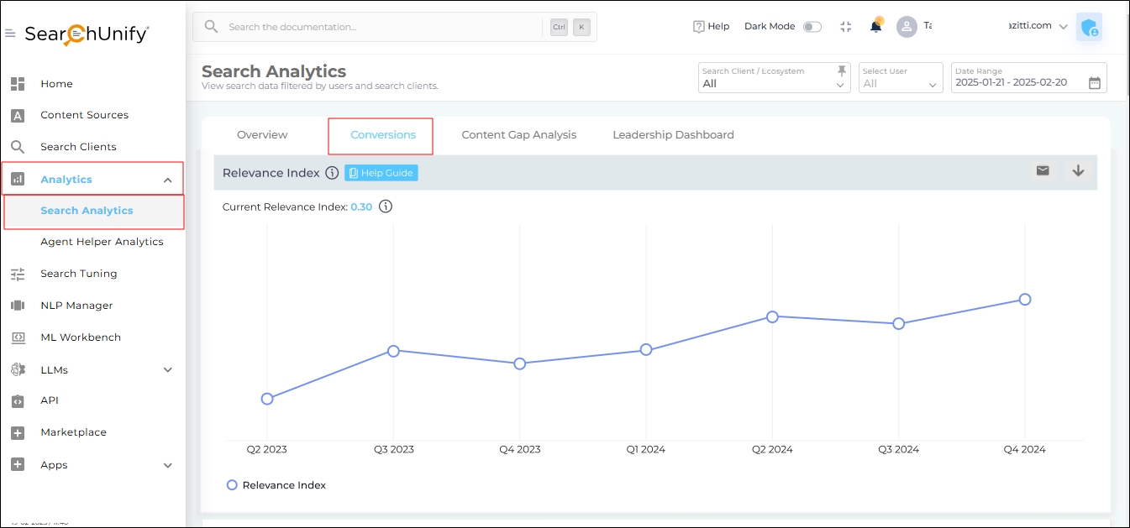
Task: Pin the Search Client / Ecosystem filter
Action: tap(842, 71)
